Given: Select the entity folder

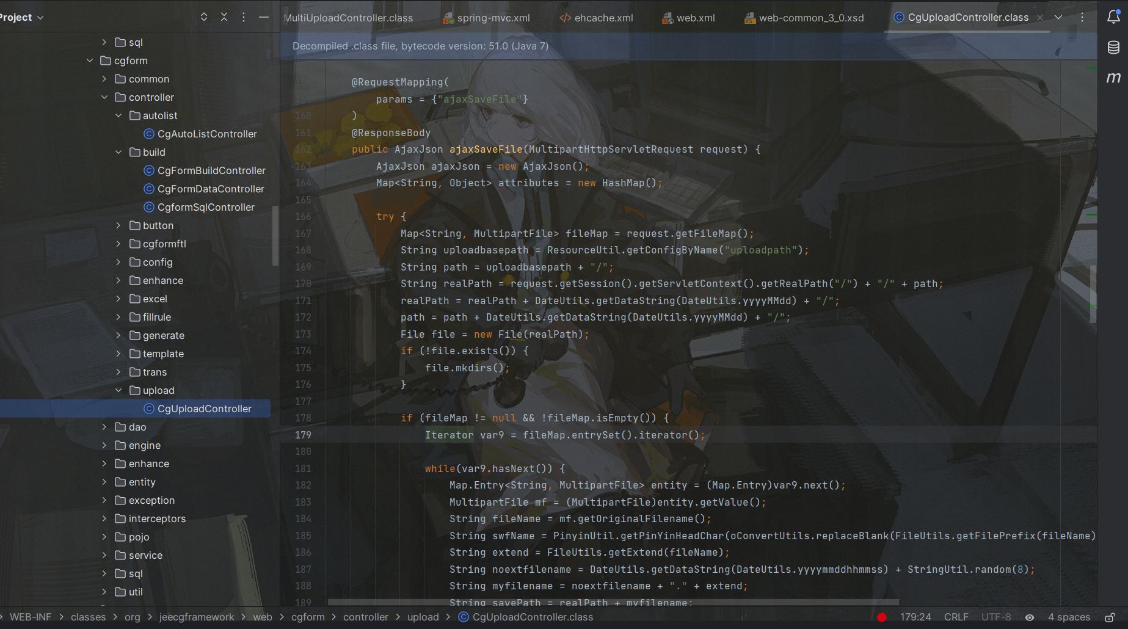Looking at the screenshot, I should pyautogui.click(x=136, y=482).
